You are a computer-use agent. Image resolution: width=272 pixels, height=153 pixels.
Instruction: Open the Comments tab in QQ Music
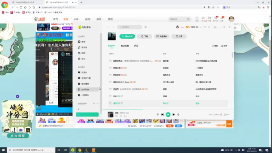pos(136,46)
